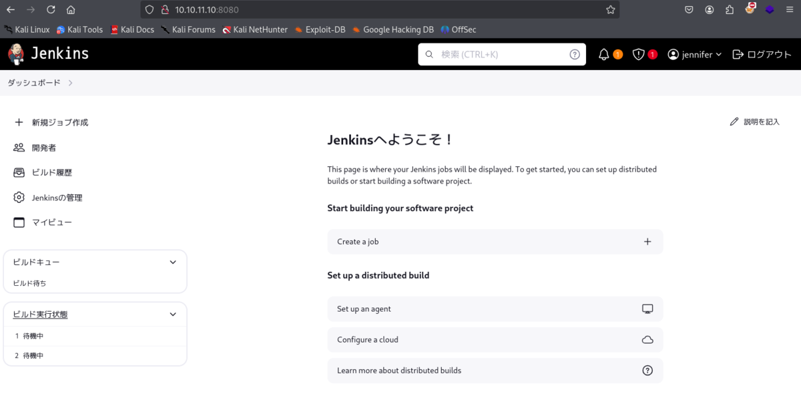Viewport: 801px width, 418px height.
Task: Click Configure a cloud button
Action: 495,340
